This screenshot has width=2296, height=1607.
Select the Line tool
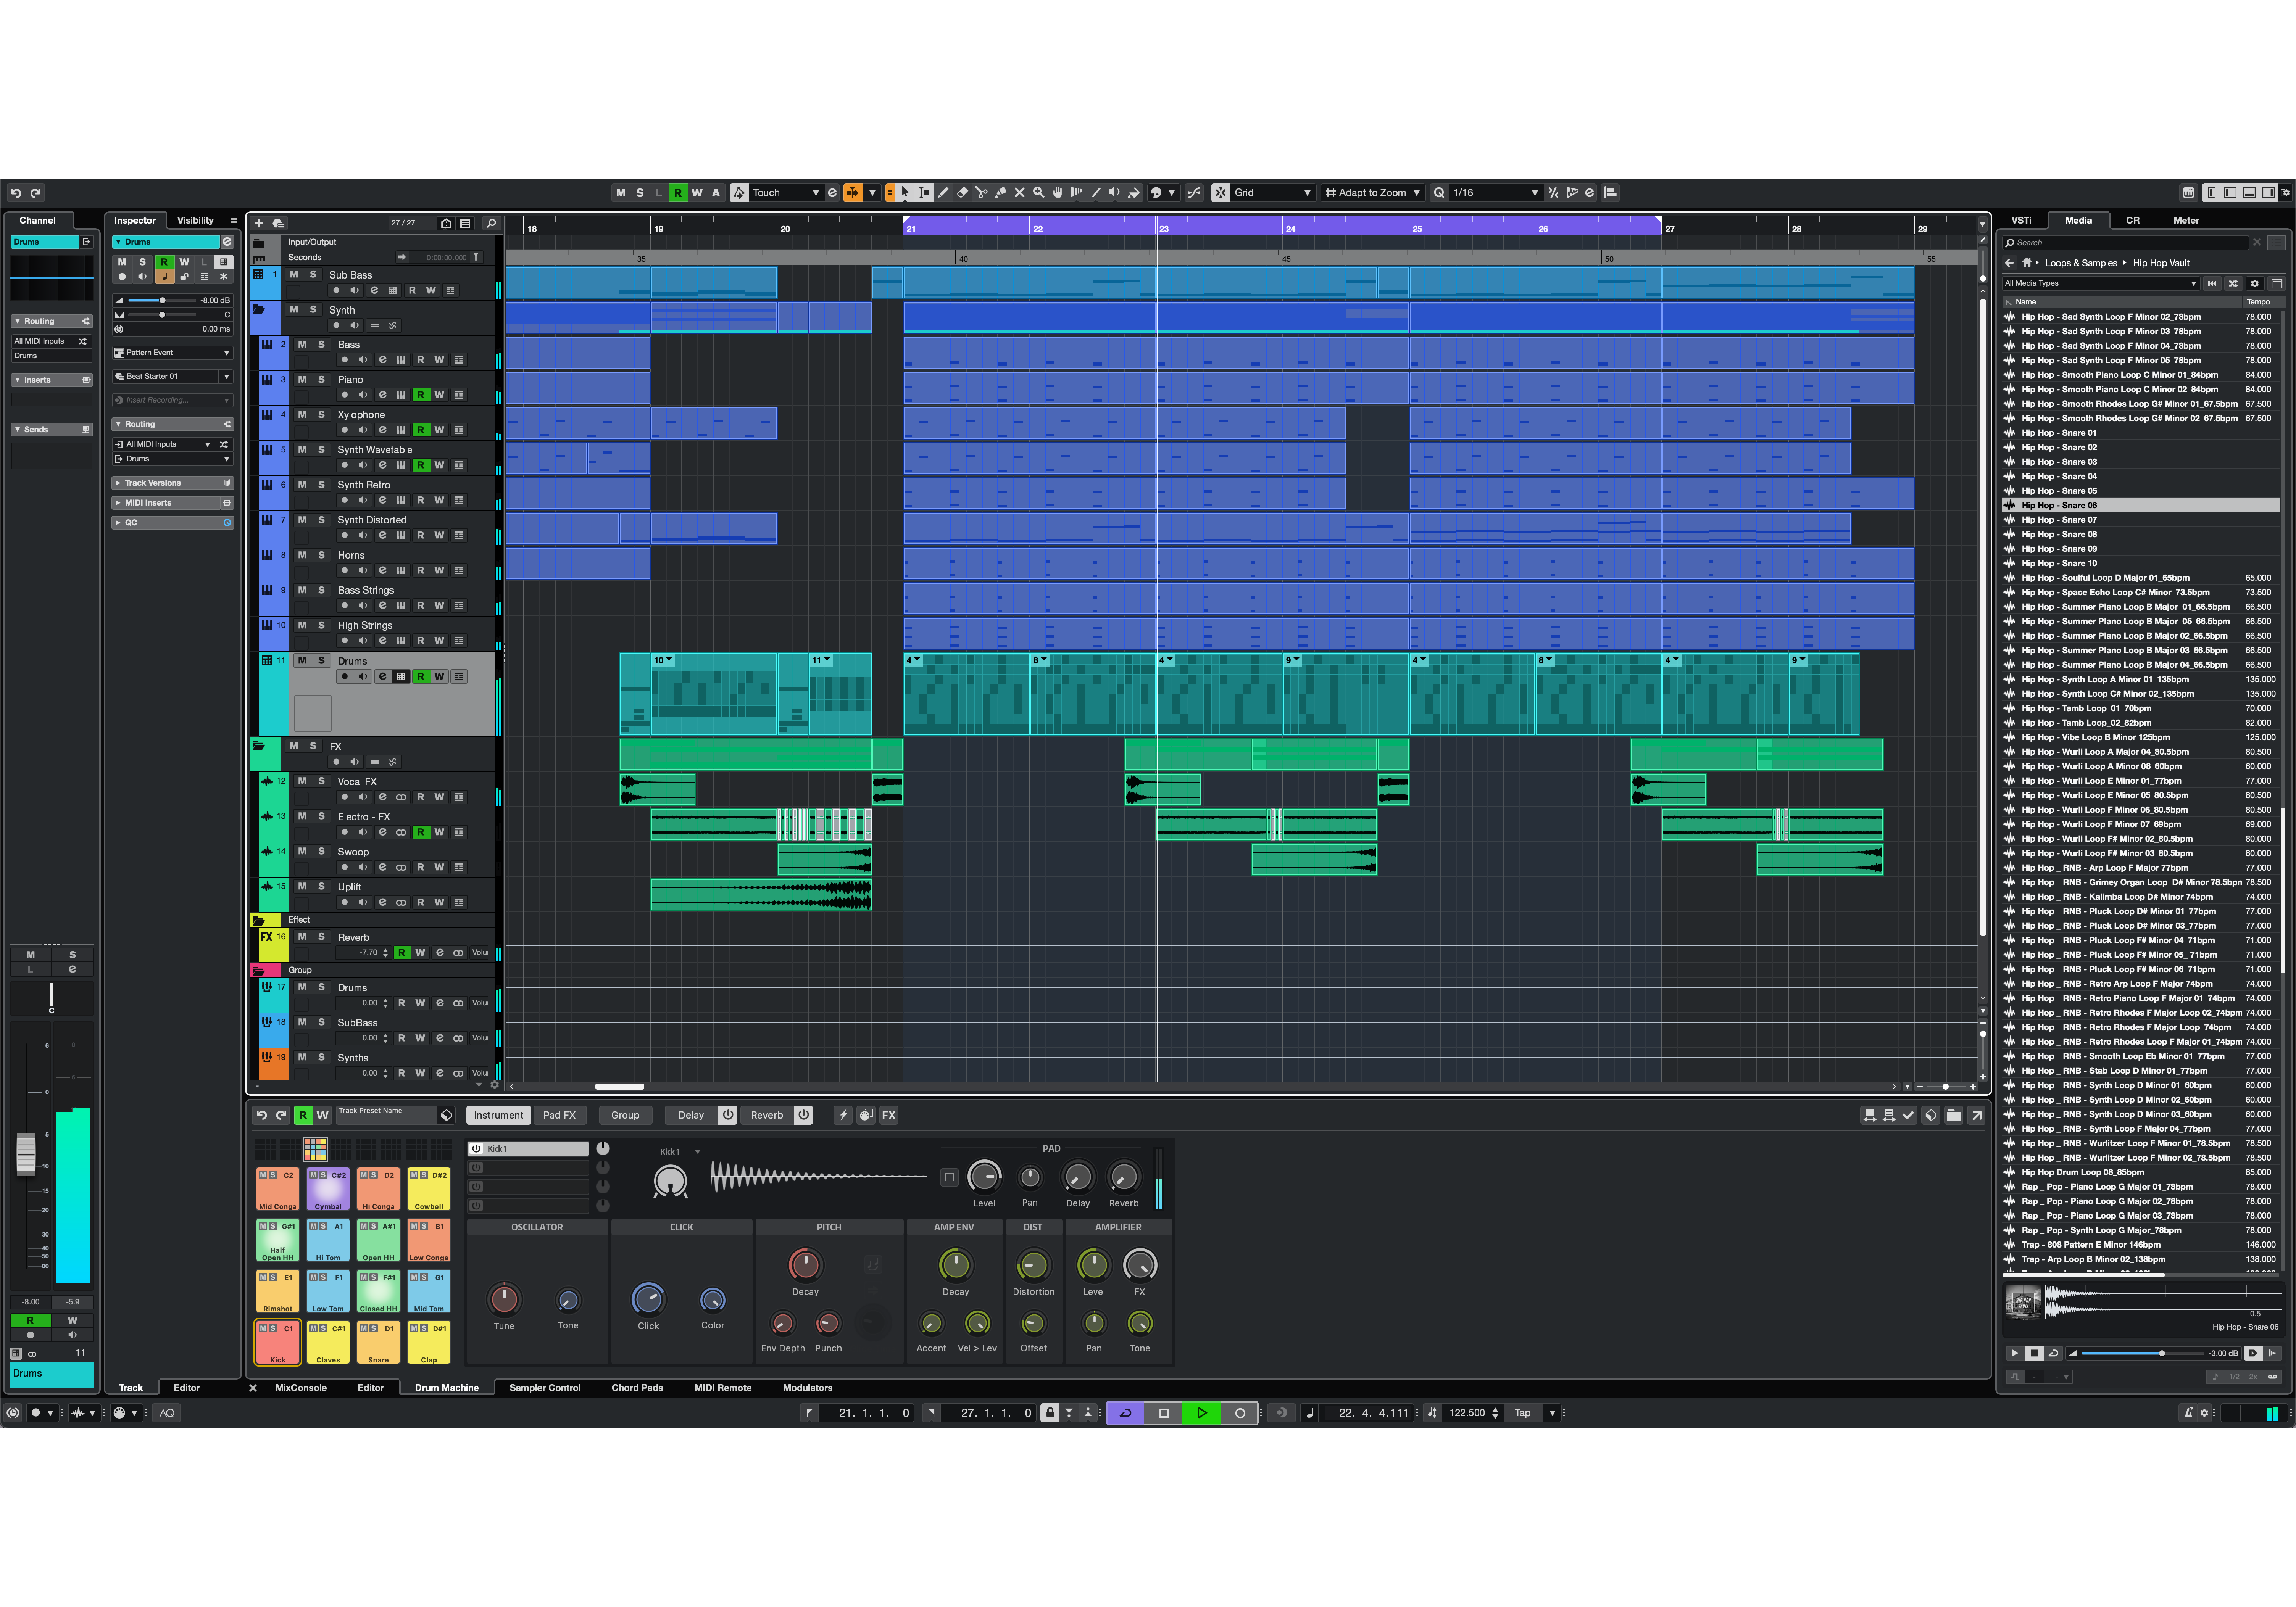1096,193
